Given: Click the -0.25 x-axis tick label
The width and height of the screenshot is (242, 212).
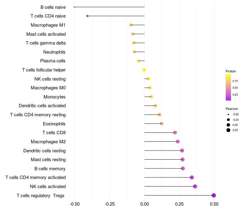Looking at the screenshot, I should pos(110,204).
